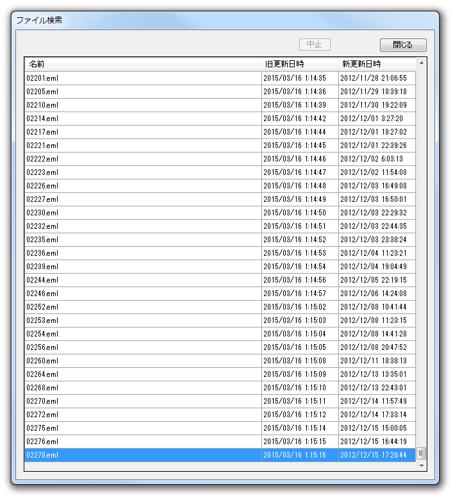Screen dimensions: 453x498
Task: Select the file 02210.eml
Action: point(220,105)
